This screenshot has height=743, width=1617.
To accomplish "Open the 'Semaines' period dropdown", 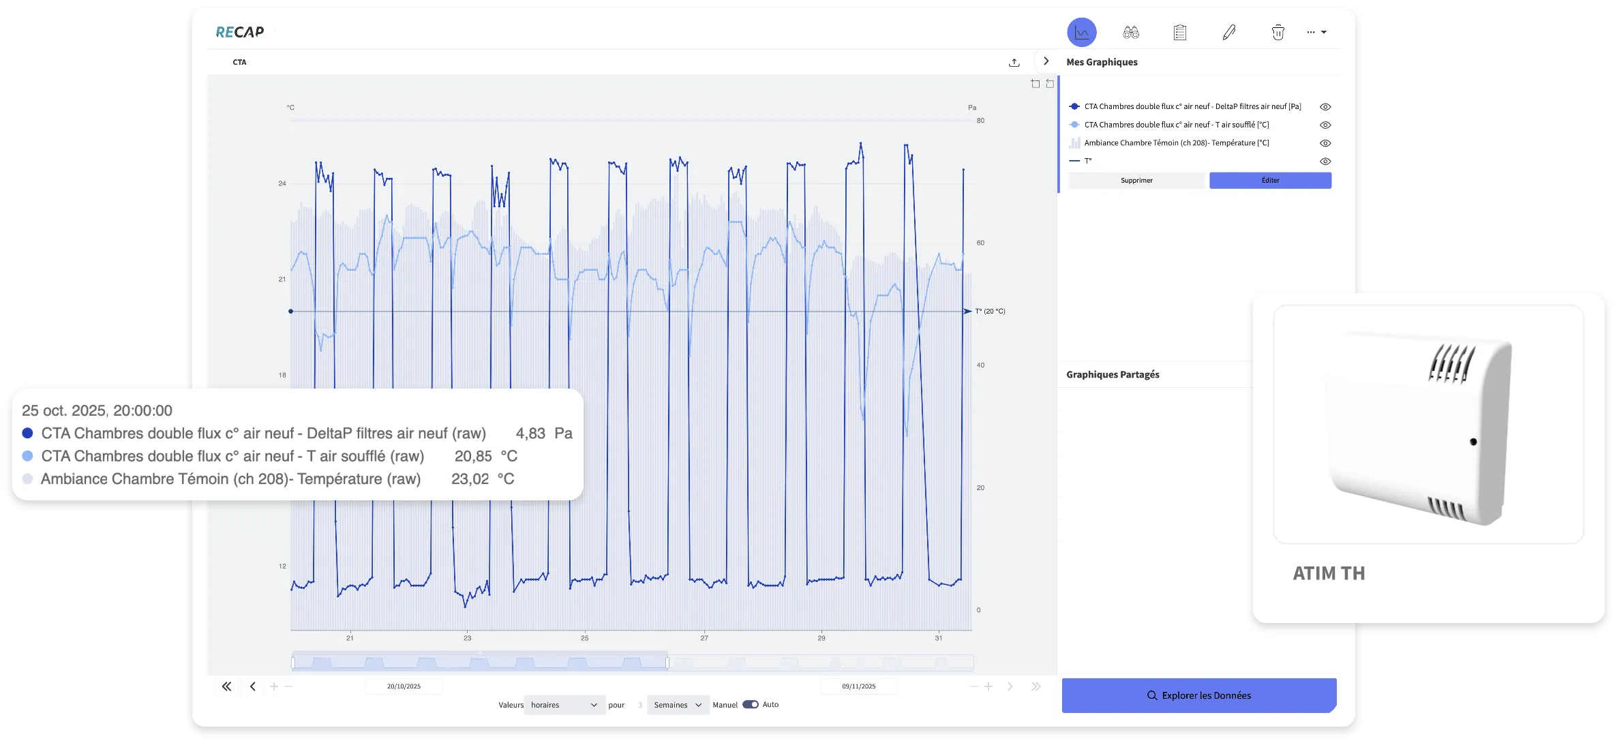I will tap(678, 705).
